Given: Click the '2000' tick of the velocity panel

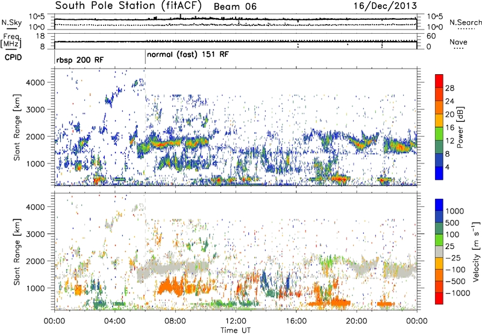Looking at the screenshot, I should [x=35, y=261].
